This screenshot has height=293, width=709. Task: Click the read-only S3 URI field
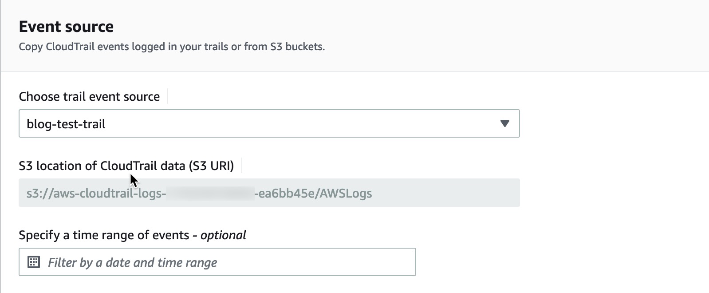click(x=444, y=193)
